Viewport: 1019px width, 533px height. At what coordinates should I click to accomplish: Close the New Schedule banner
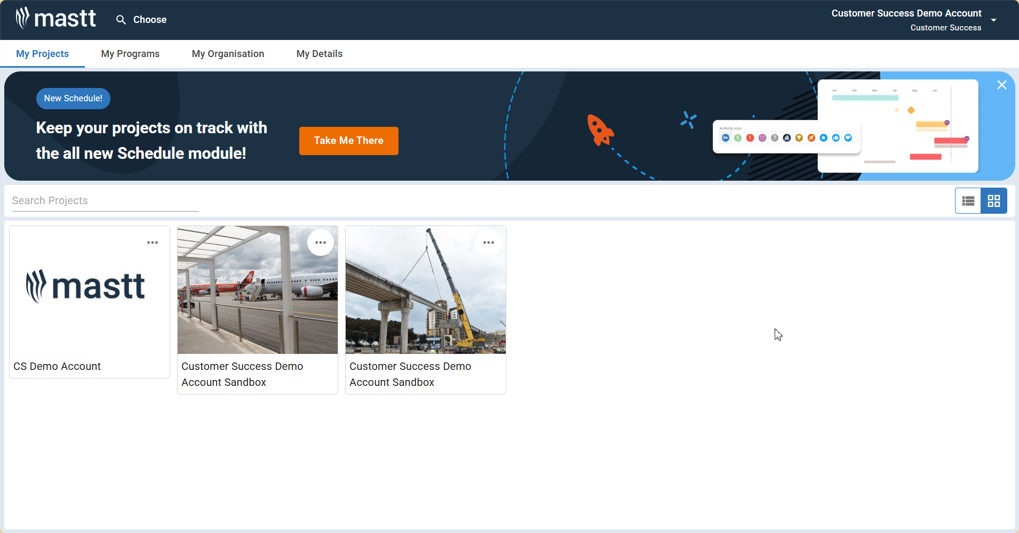[1001, 85]
